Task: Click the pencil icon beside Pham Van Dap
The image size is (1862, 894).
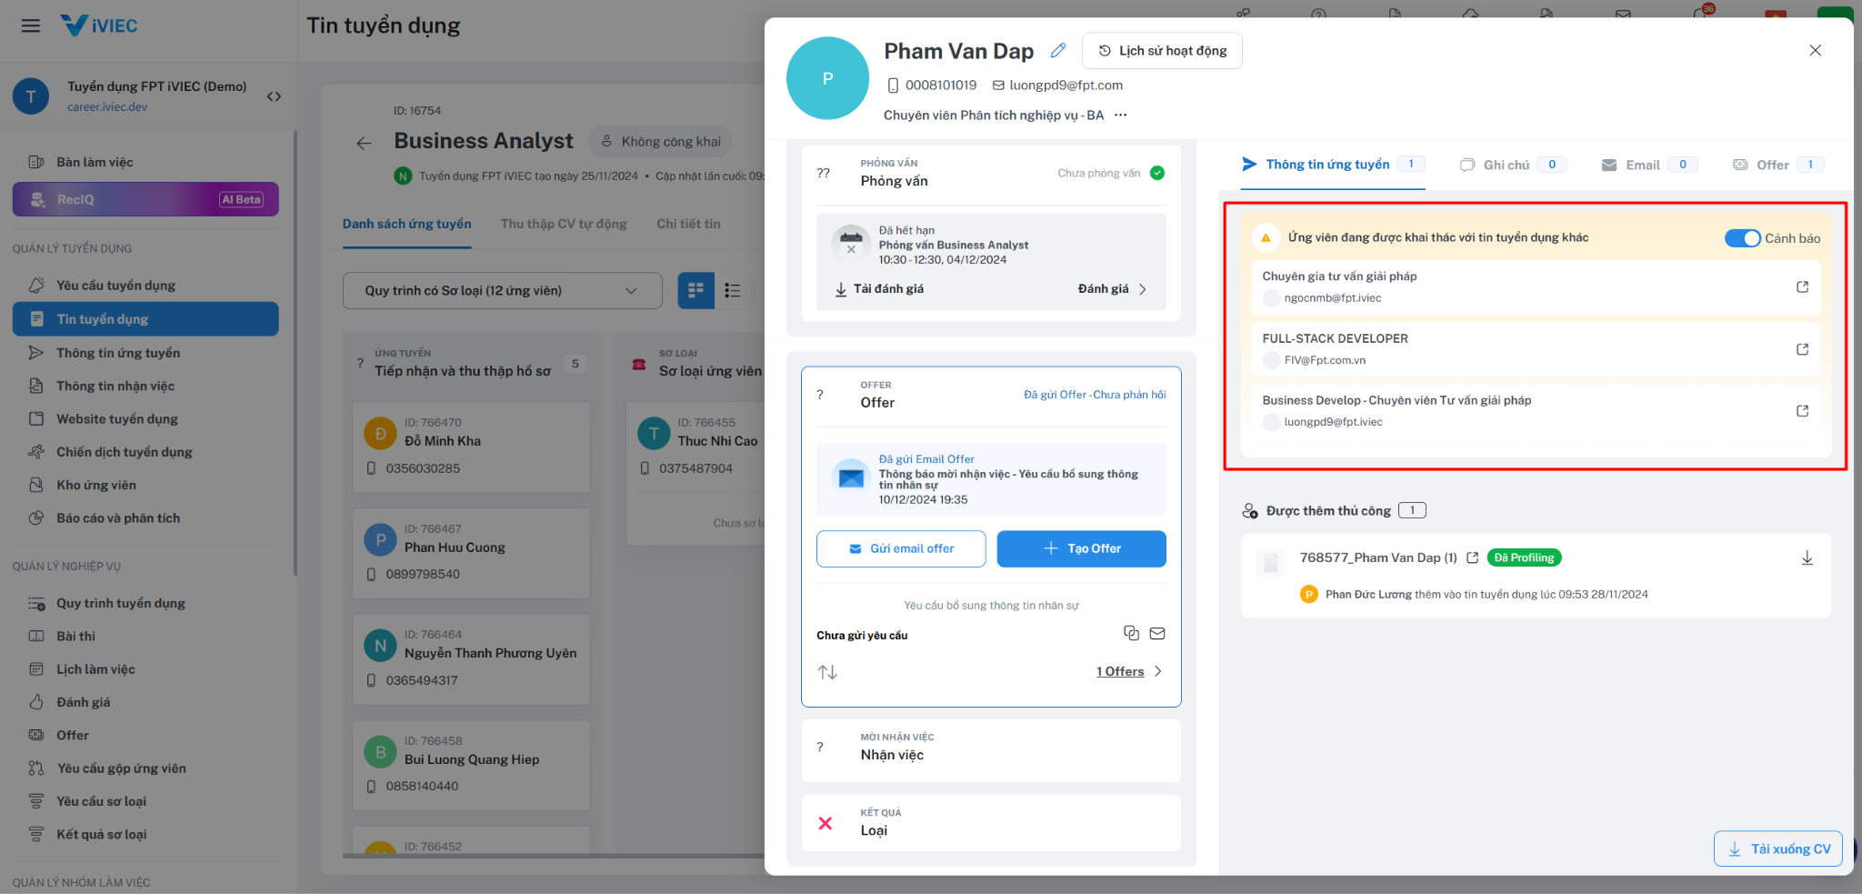Action: (x=1057, y=51)
